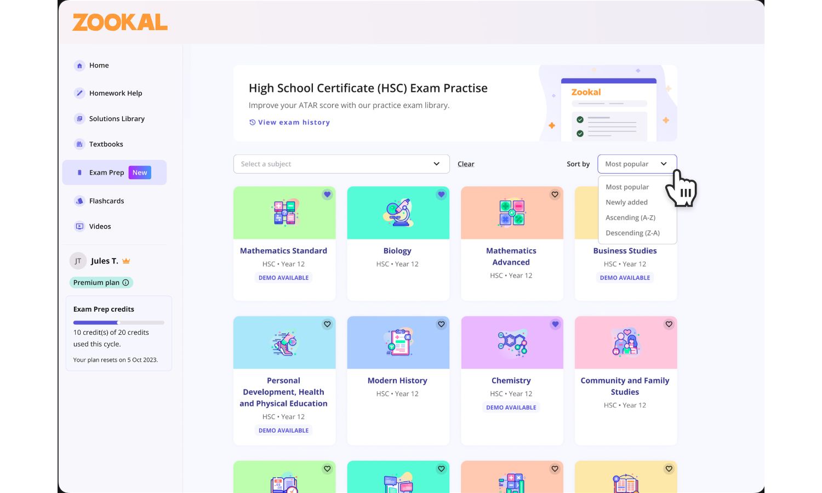The height and width of the screenshot is (493, 822).
Task: Toggle the Chemistry favorite heart
Action: click(x=555, y=324)
